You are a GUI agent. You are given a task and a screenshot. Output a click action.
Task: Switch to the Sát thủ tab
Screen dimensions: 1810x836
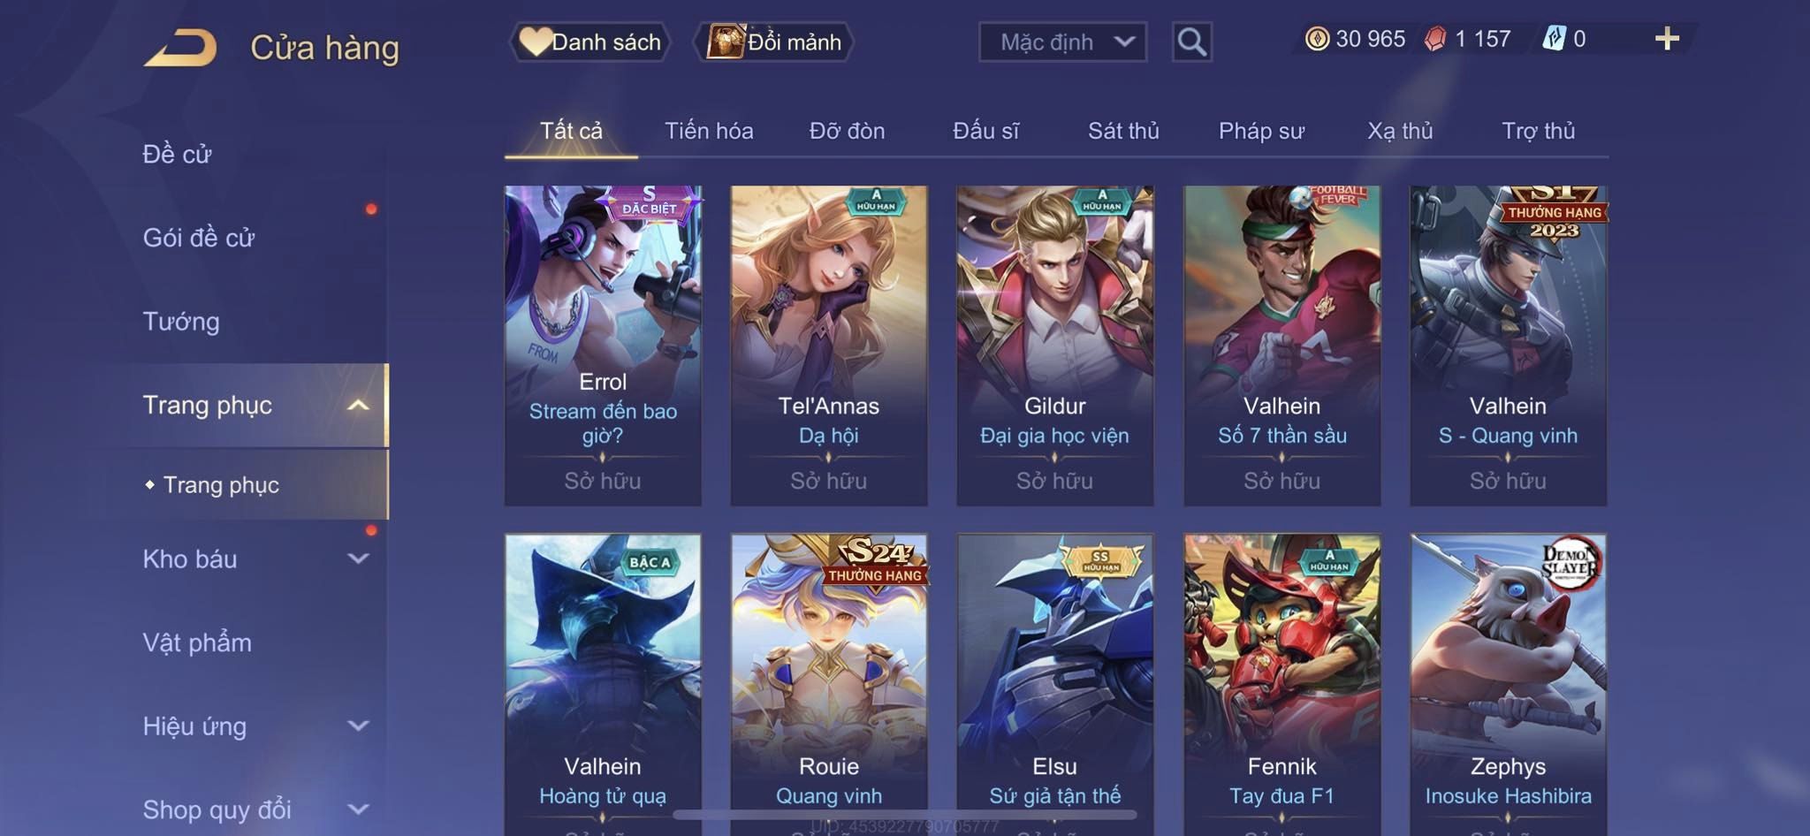click(1123, 131)
